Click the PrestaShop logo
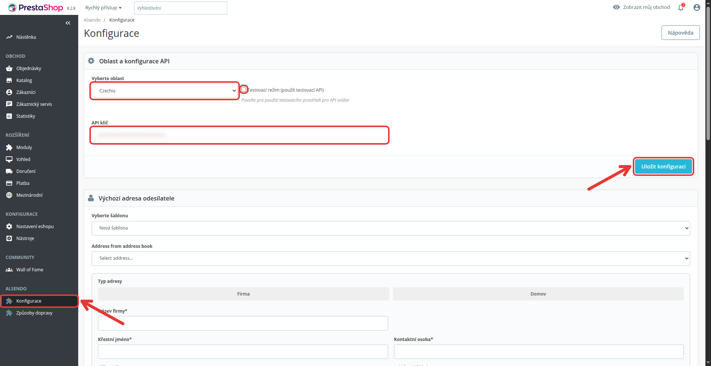This screenshot has width=711, height=366. [35, 7]
